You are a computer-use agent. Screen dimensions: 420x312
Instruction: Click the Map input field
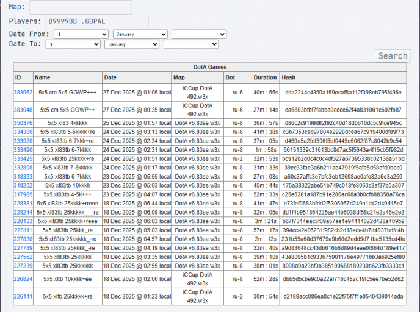tap(81, 7)
